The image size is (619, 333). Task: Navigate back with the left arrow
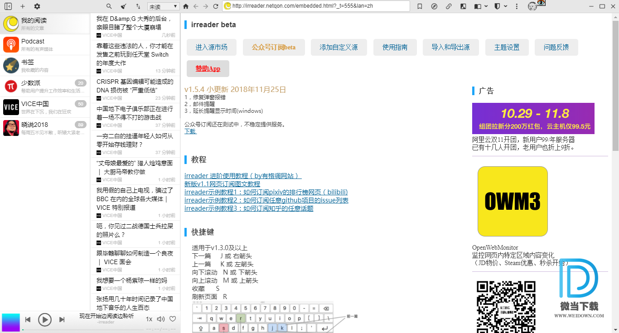coord(196,6)
